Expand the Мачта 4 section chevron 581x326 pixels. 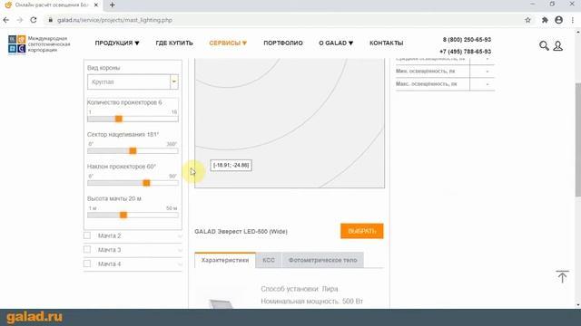180,264
